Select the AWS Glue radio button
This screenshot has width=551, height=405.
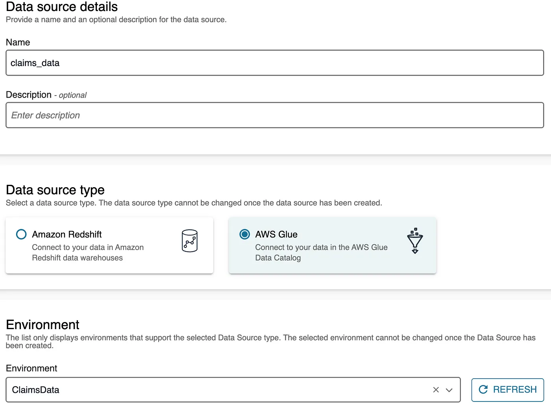click(x=245, y=234)
